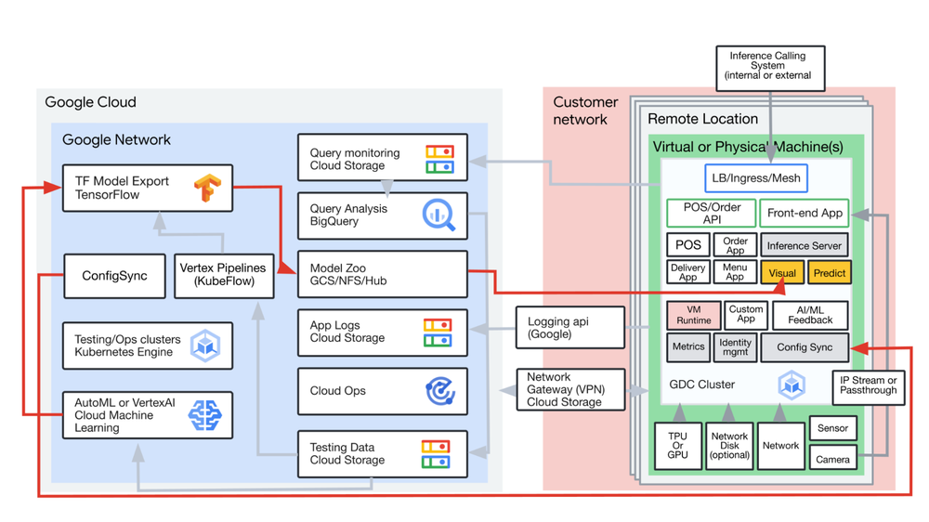Screen dimensions: 929x522
Task: Click the Camera box
Action: (832, 459)
